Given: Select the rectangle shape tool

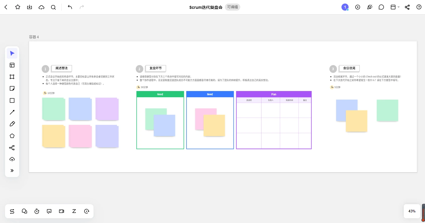Looking at the screenshot, I should click(12, 100).
